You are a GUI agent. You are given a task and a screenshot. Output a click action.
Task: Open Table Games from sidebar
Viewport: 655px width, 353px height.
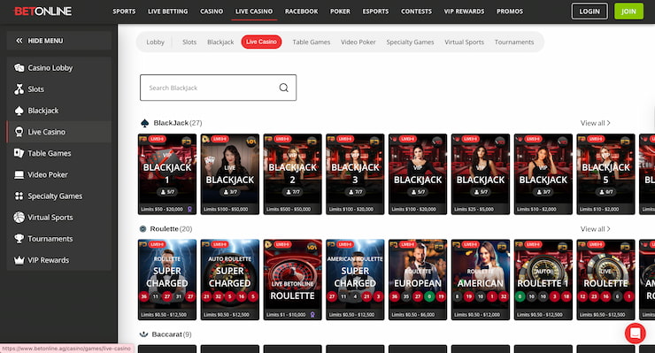click(59, 153)
